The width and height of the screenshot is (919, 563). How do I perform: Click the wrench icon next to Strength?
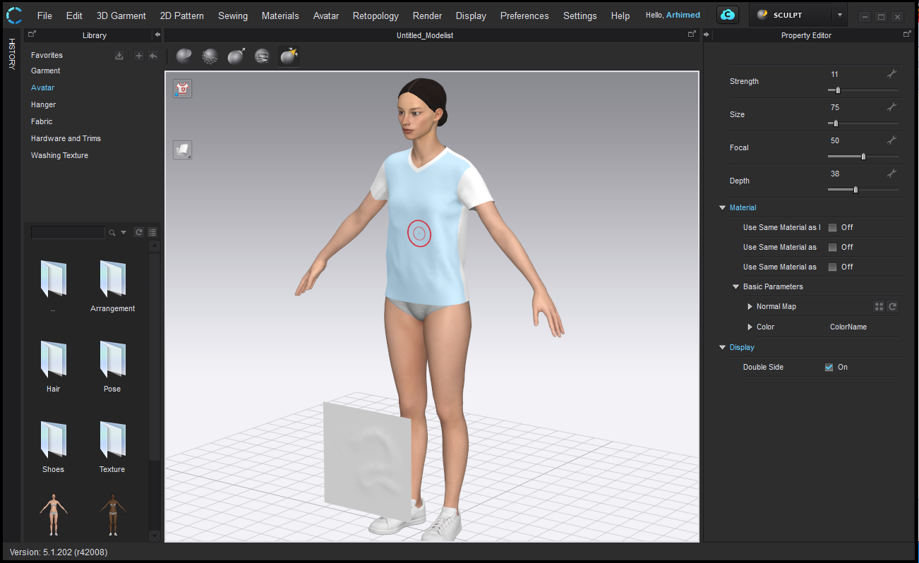(891, 74)
